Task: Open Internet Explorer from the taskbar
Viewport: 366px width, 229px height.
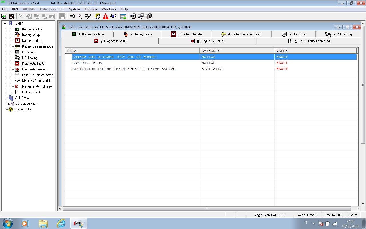Action: click(61, 223)
